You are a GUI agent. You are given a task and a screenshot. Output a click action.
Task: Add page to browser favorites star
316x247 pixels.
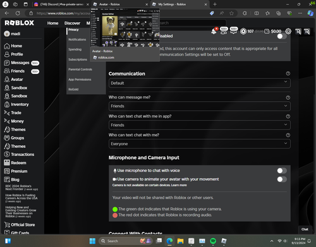pyautogui.click(x=231, y=13)
